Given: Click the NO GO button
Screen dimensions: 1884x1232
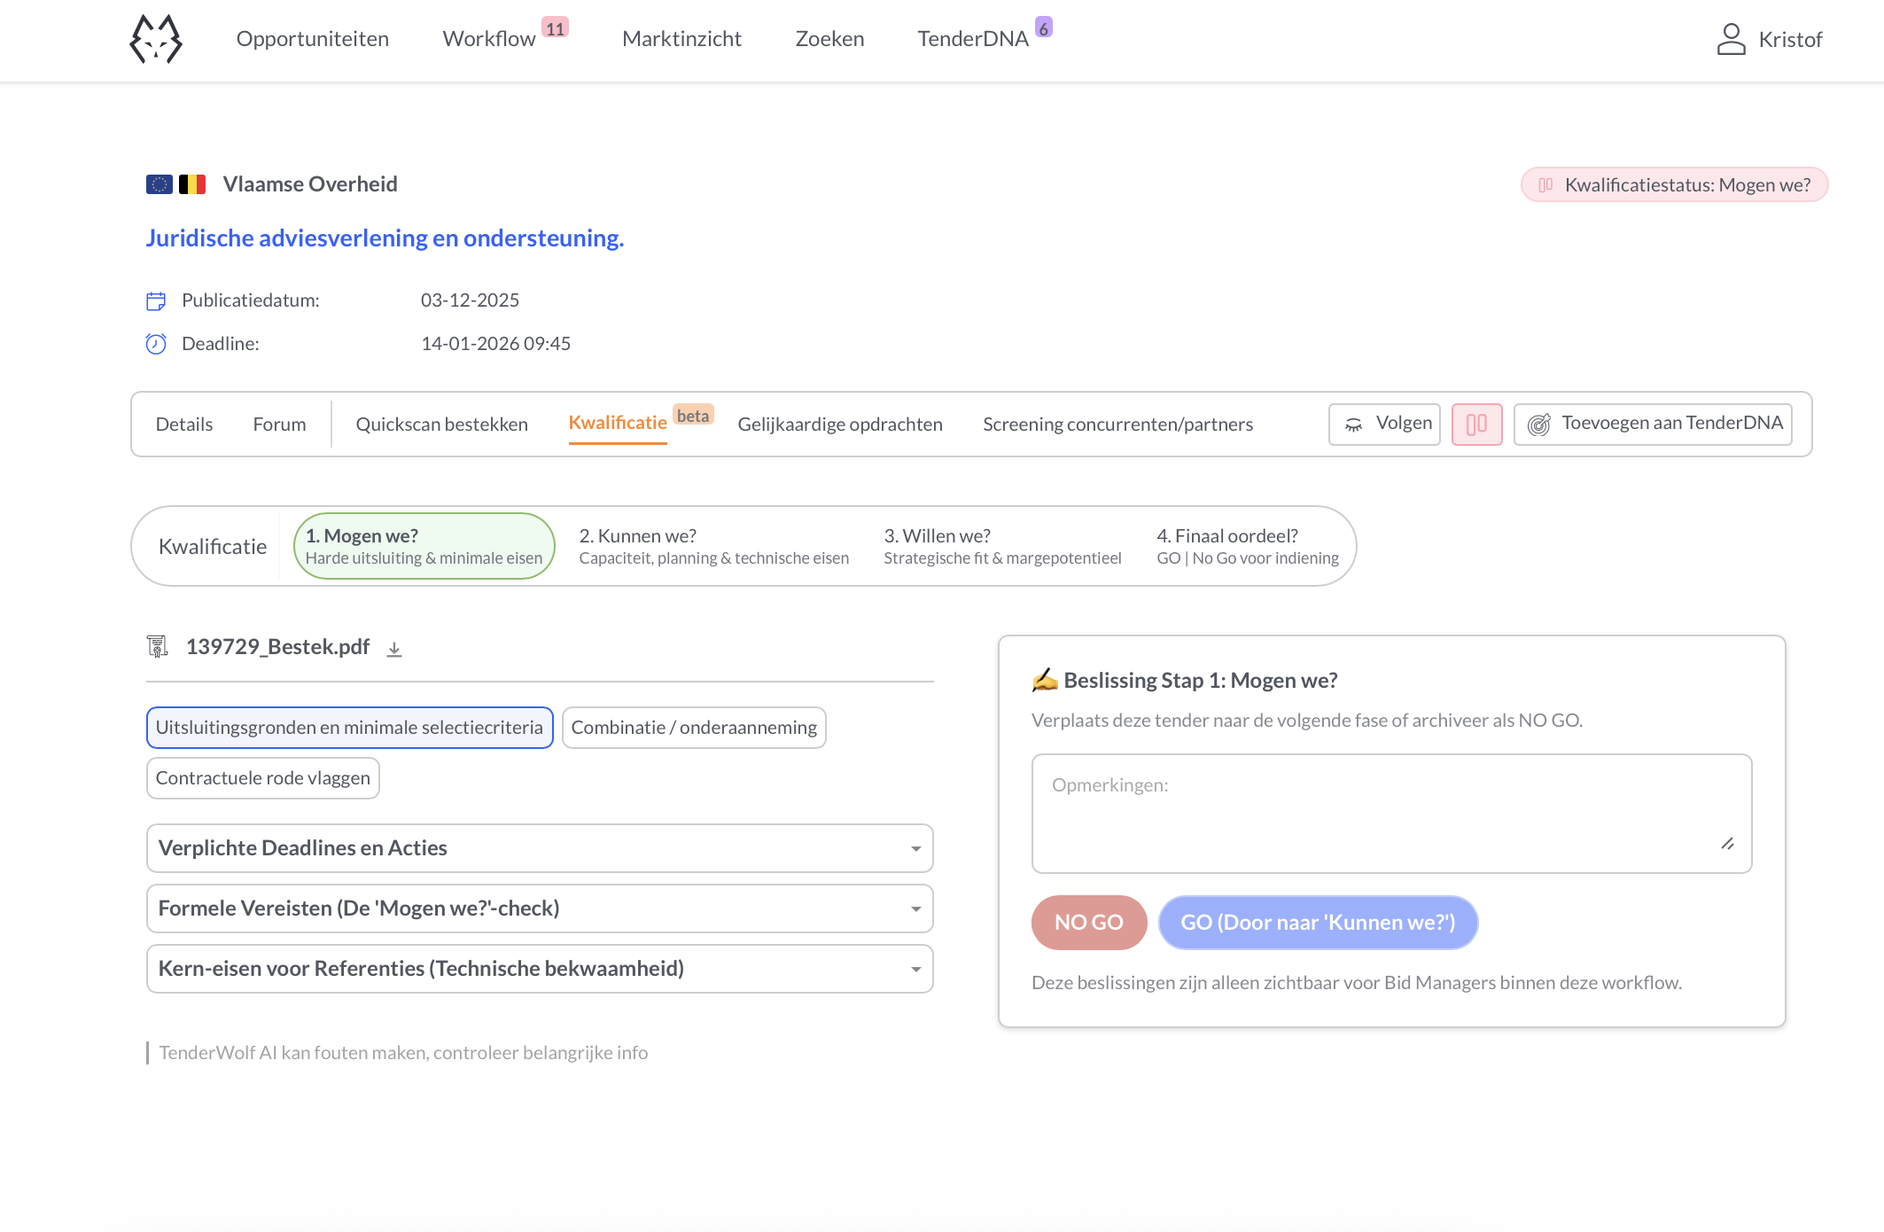Looking at the screenshot, I should pyautogui.click(x=1089, y=922).
